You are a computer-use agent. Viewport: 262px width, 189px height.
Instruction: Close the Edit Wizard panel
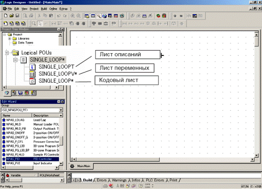click(62, 102)
